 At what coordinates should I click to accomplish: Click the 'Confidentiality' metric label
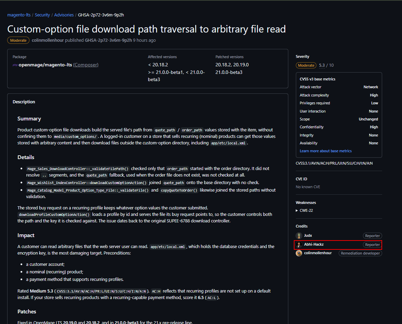click(x=312, y=127)
